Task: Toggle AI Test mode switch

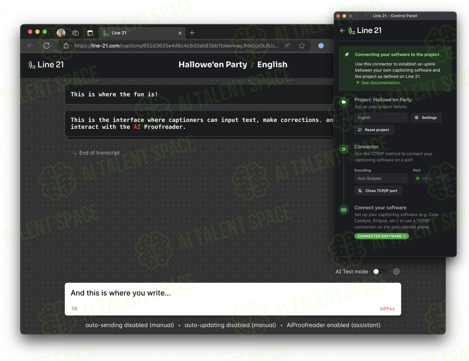Action: tap(380, 272)
